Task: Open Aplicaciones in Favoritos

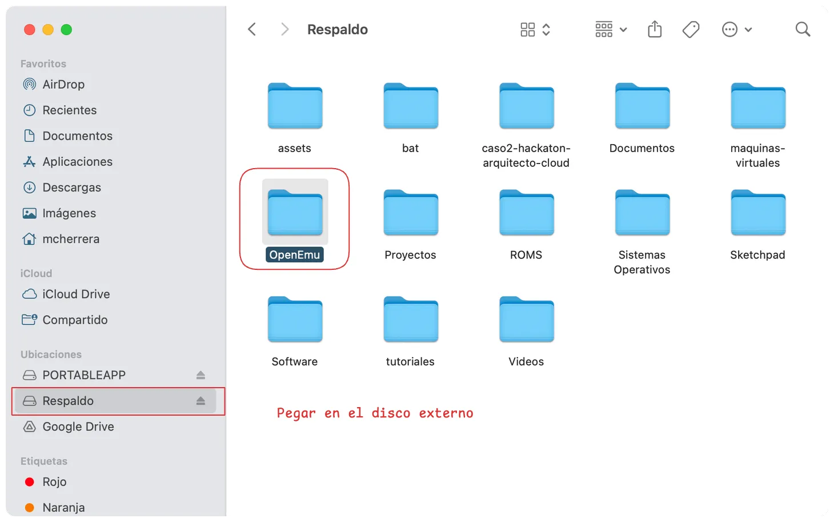Action: pos(77,162)
